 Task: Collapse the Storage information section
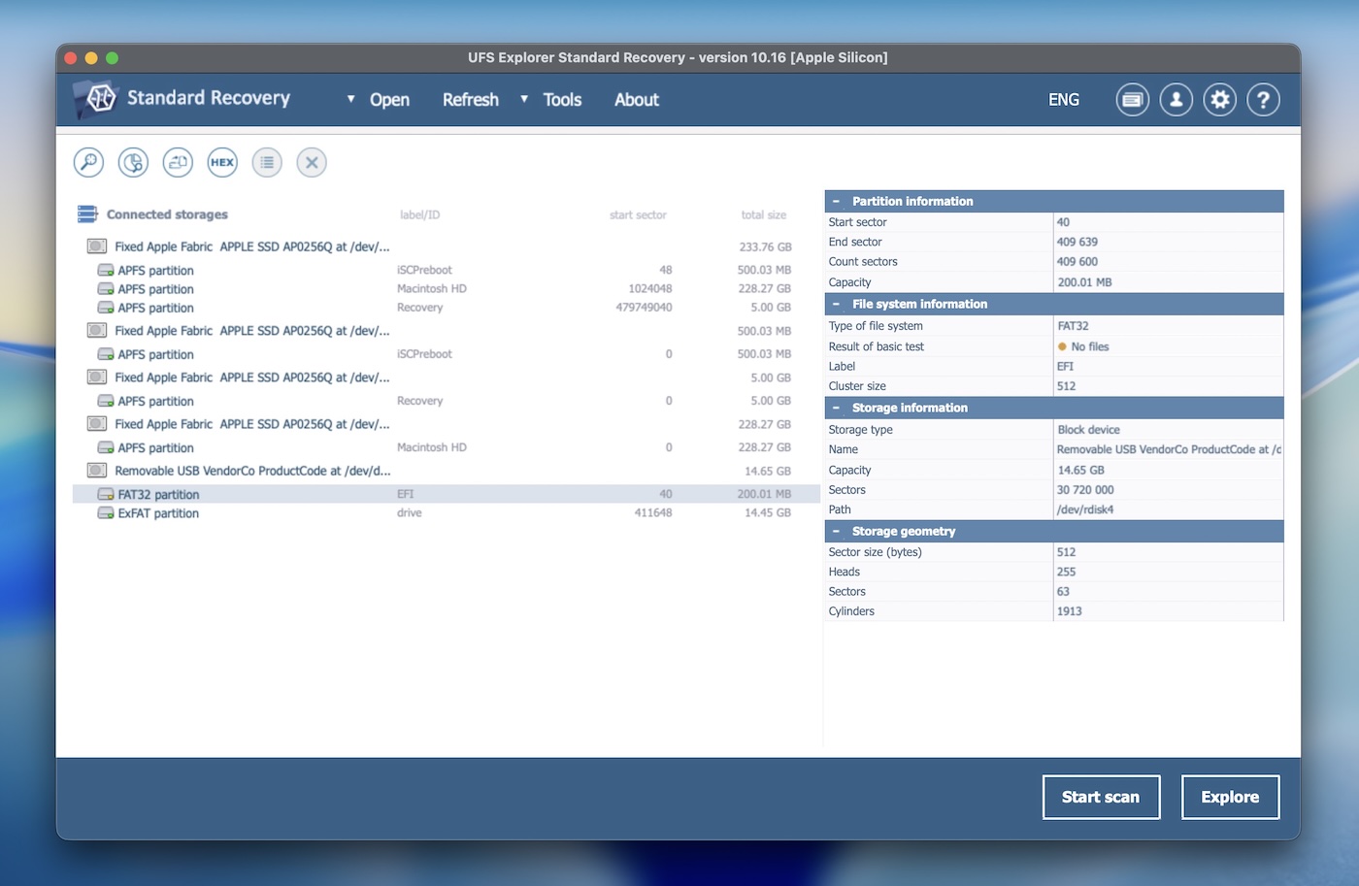[836, 408]
